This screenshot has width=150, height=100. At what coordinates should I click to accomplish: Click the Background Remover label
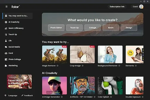(x=107, y=66)
